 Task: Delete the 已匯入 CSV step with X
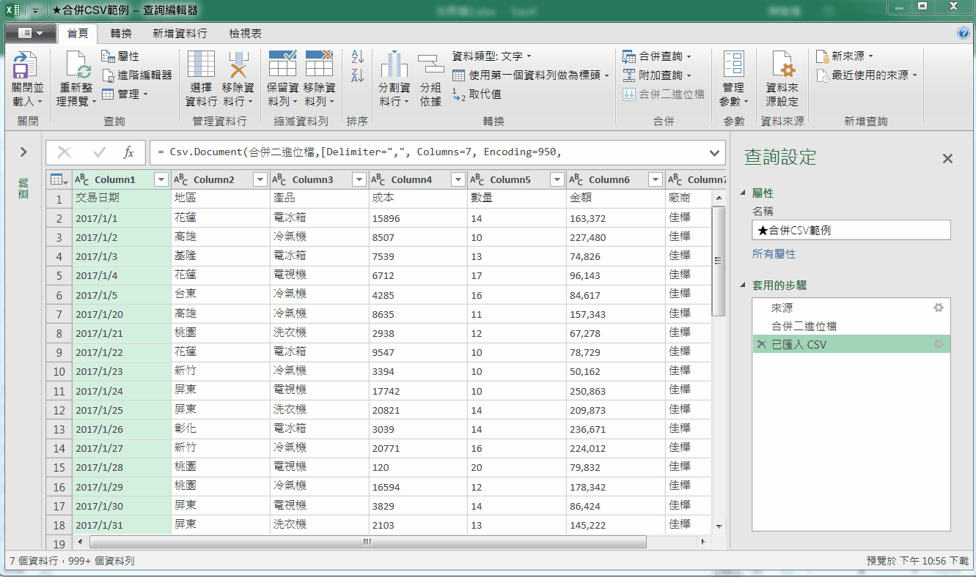pyautogui.click(x=761, y=344)
